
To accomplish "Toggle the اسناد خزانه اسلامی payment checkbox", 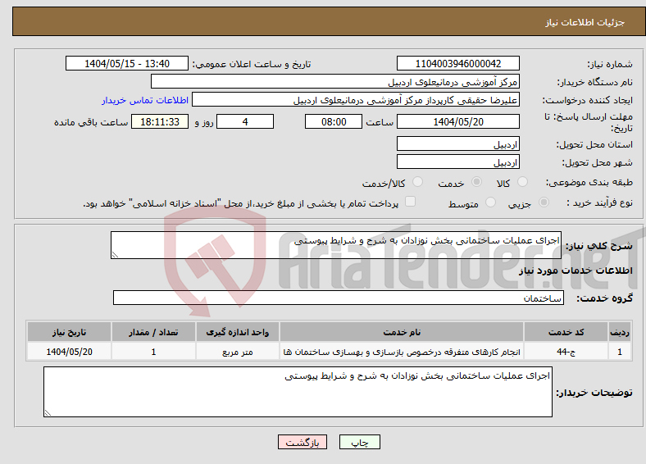I will (410, 202).
